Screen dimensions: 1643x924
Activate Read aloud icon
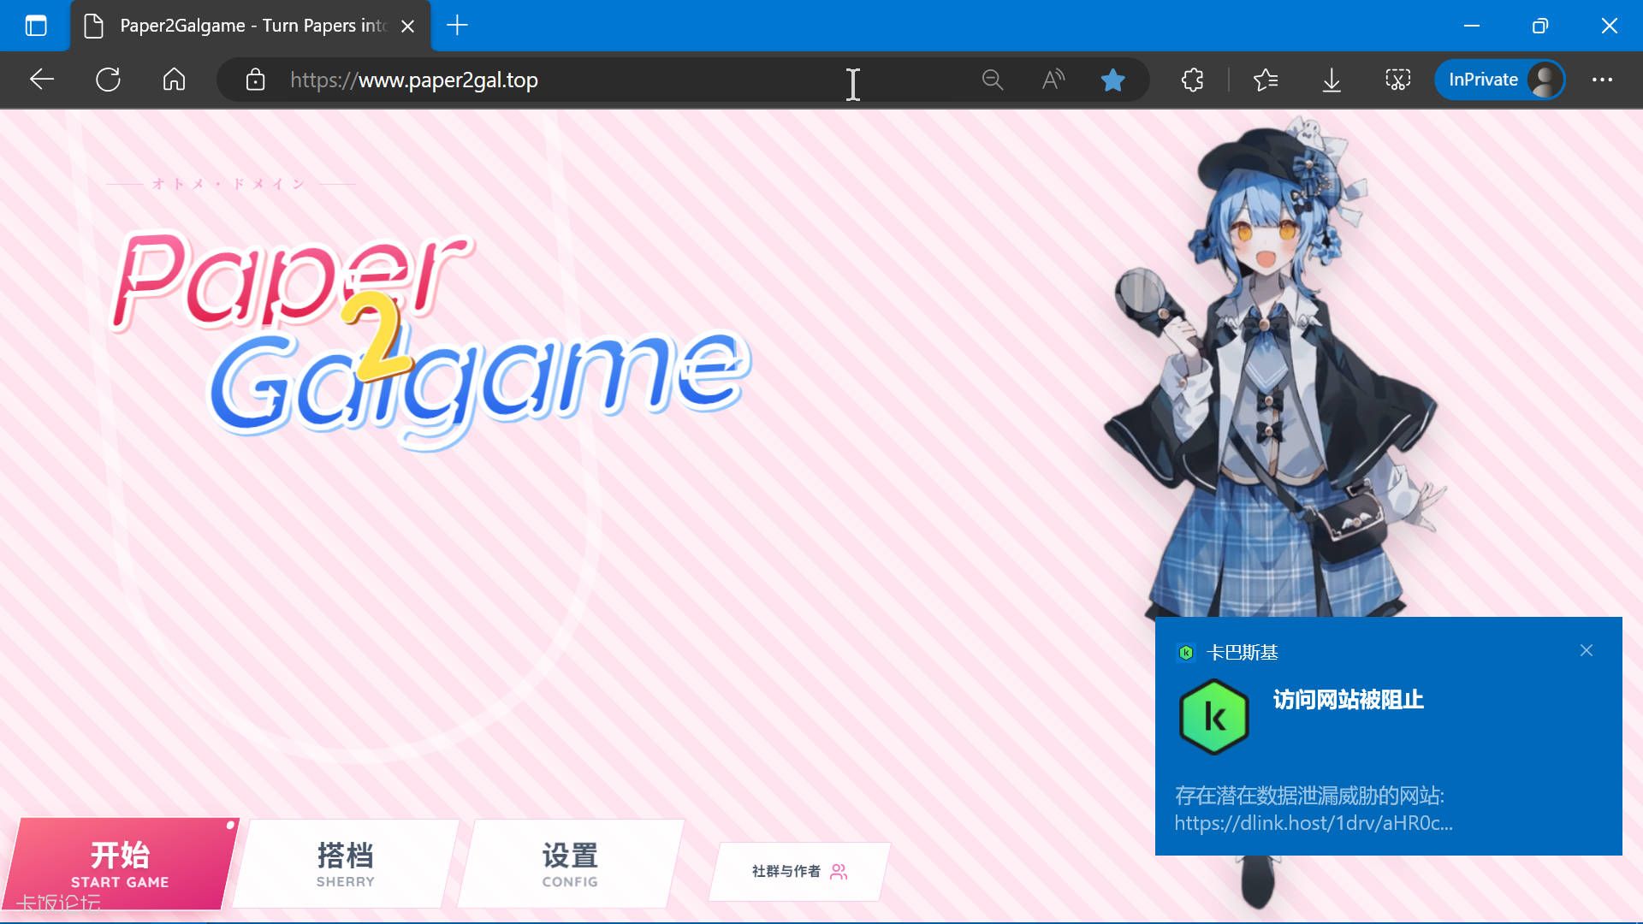point(1053,80)
